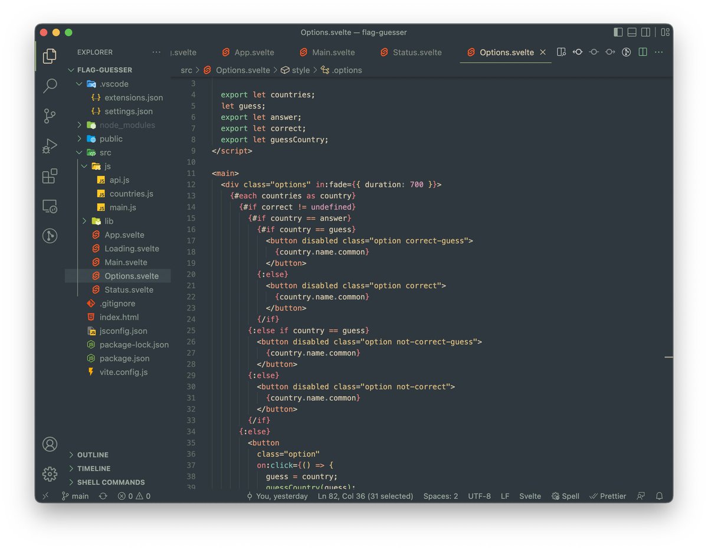
Task: Open api.js in the explorer
Action: tap(118, 180)
